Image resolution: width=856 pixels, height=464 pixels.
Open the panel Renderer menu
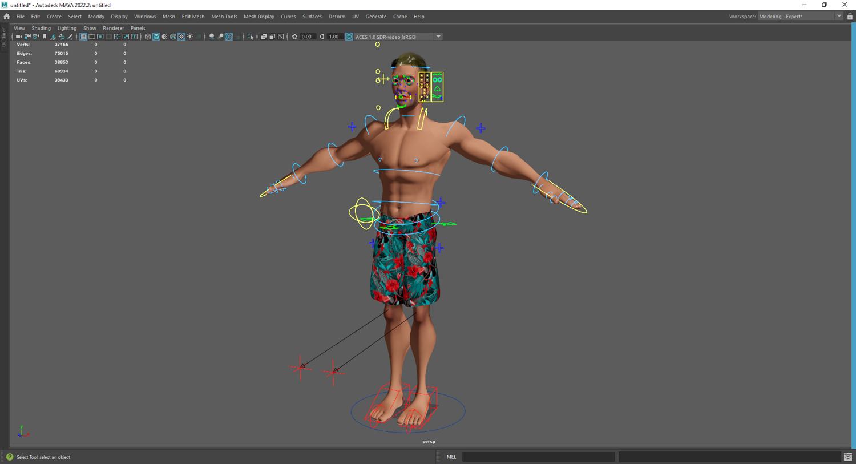point(113,28)
